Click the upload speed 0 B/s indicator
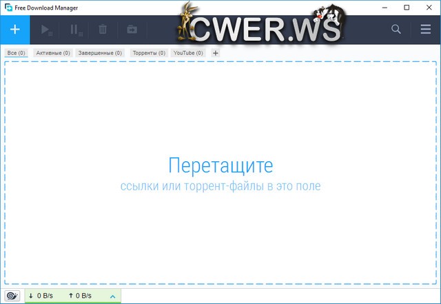Image resolution: width=441 pixels, height=304 pixels. tap(81, 296)
